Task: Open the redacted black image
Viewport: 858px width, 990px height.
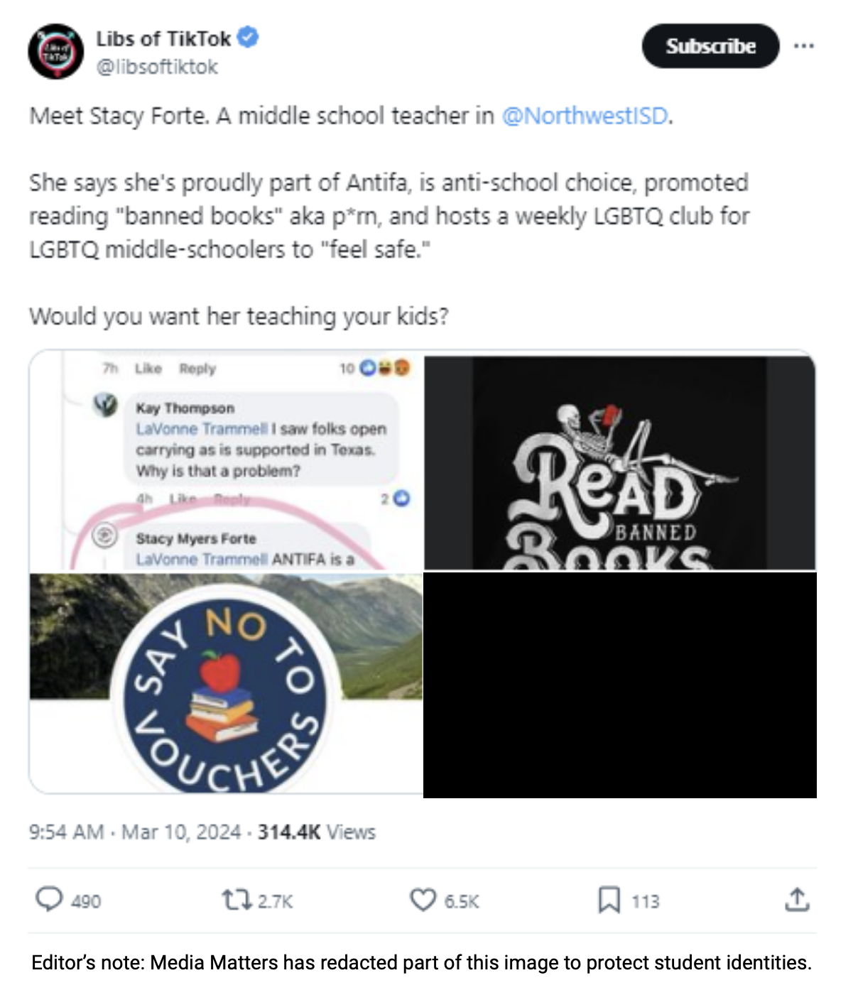Action: tap(620, 685)
